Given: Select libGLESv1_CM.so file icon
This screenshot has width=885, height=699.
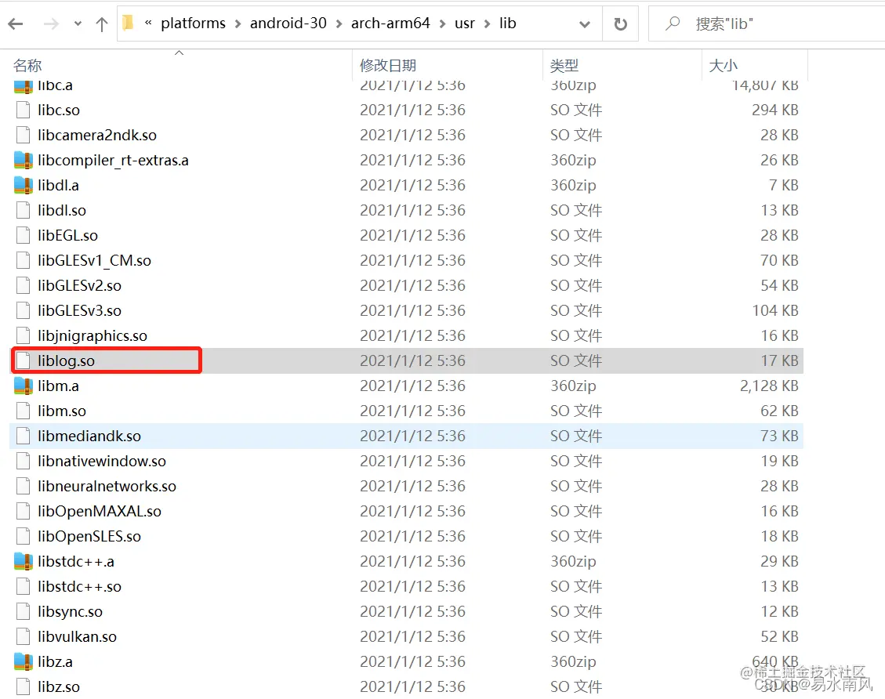Looking at the screenshot, I should pyautogui.click(x=24, y=261).
